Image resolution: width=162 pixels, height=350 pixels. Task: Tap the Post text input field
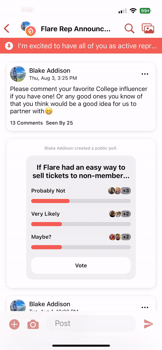91,324
